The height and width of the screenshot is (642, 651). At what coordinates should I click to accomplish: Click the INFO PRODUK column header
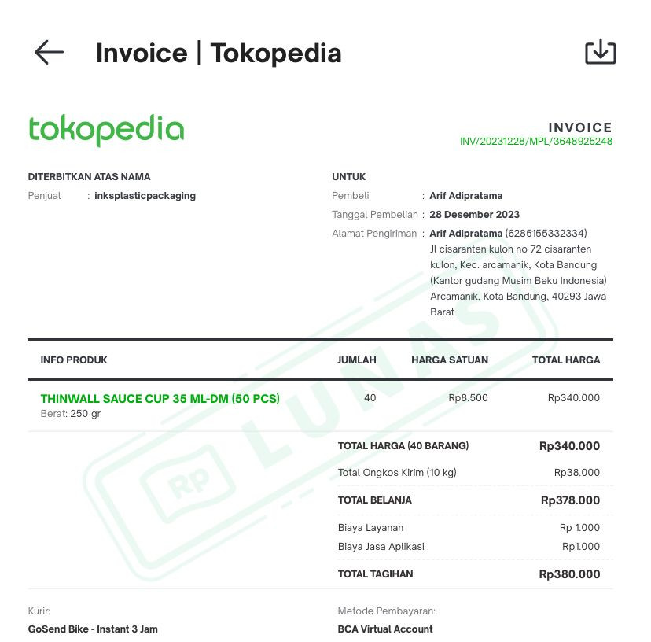click(x=74, y=360)
